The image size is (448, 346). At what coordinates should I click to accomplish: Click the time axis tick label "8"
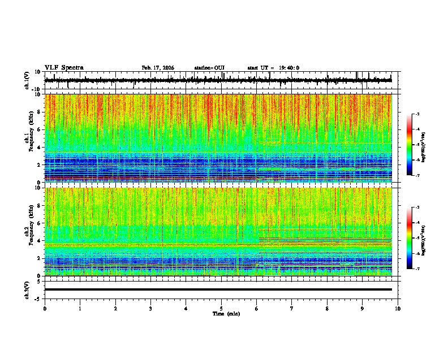(x=327, y=309)
